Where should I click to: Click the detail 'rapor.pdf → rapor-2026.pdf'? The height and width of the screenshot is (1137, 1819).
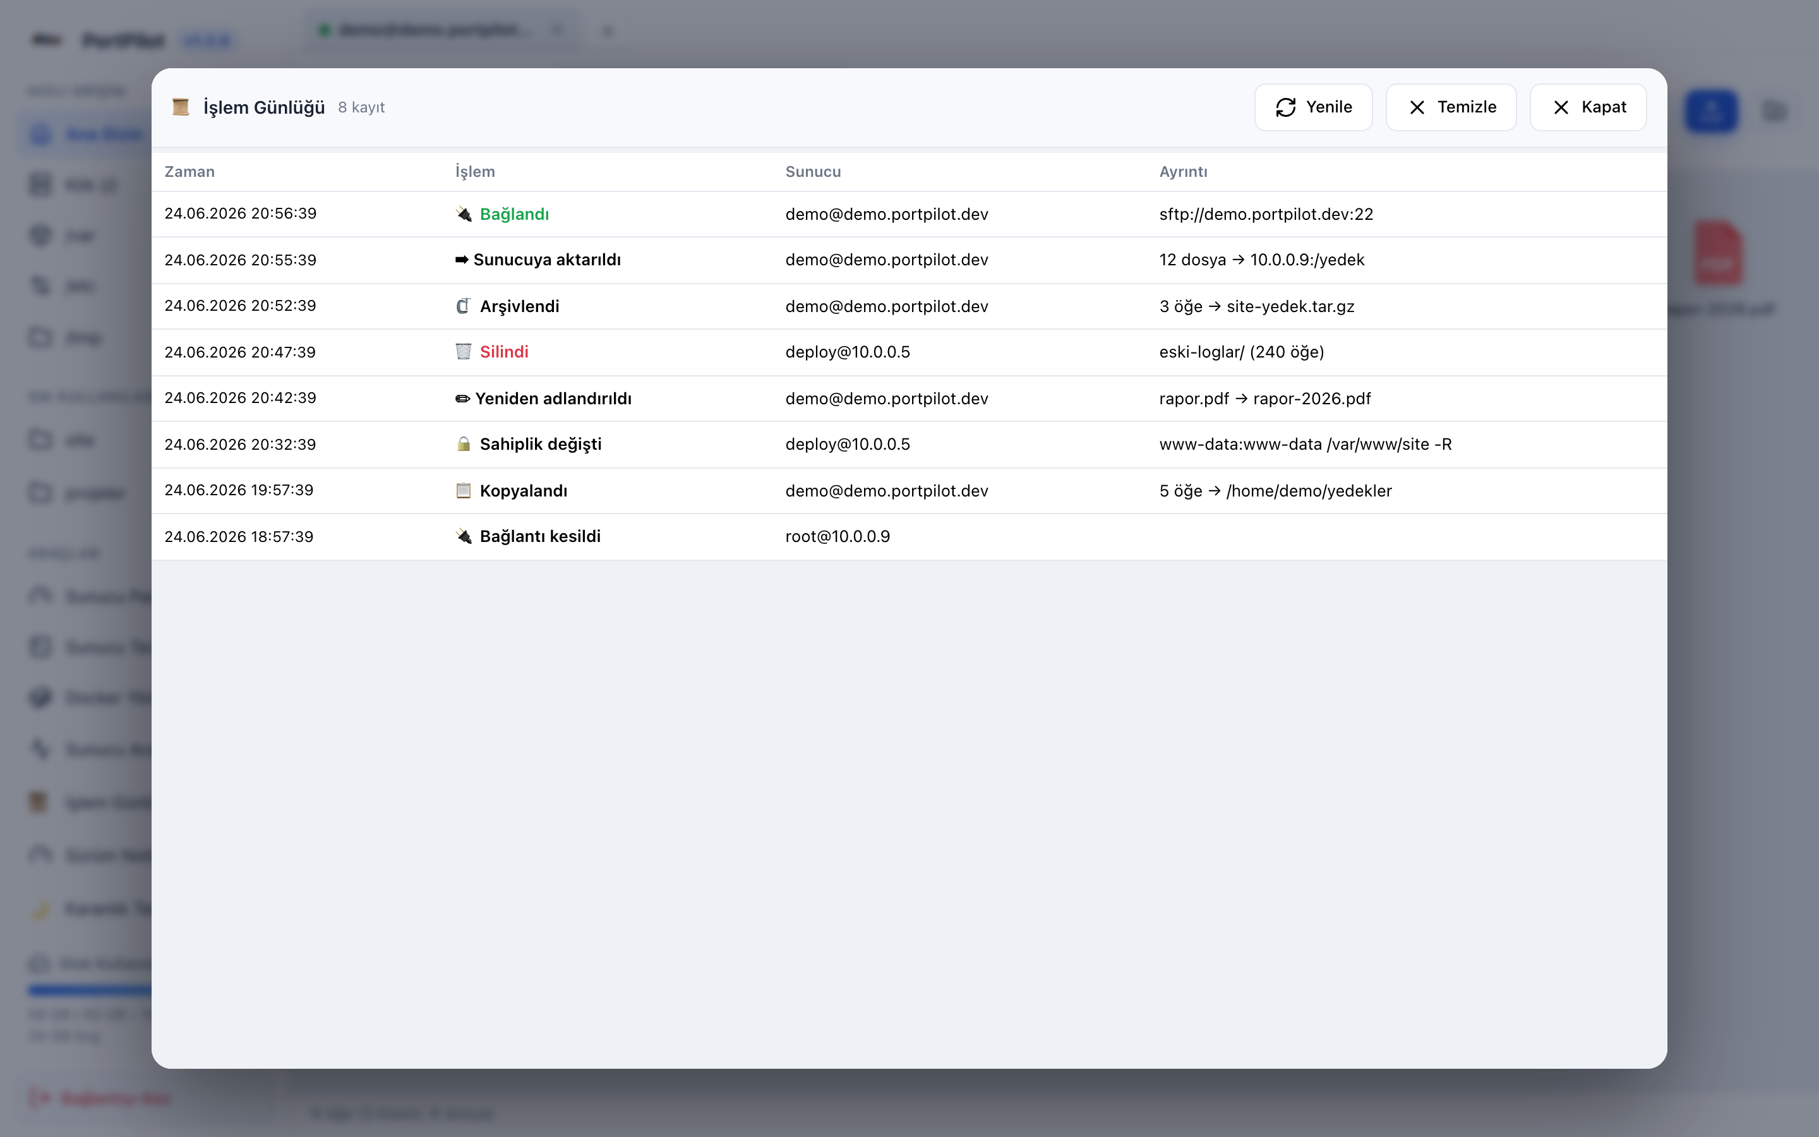click(1265, 399)
